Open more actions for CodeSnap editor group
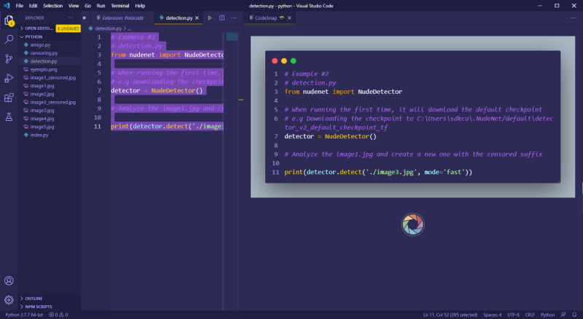583x319 pixels. pyautogui.click(x=573, y=18)
